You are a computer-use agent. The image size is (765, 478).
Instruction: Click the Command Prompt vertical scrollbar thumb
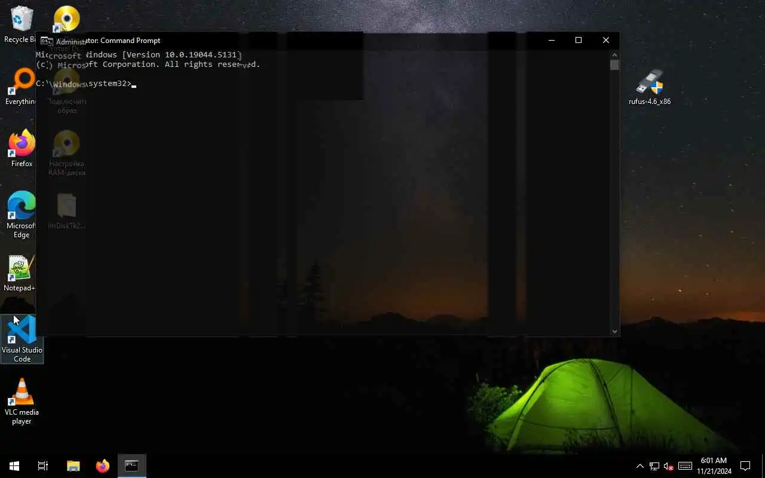click(614, 65)
